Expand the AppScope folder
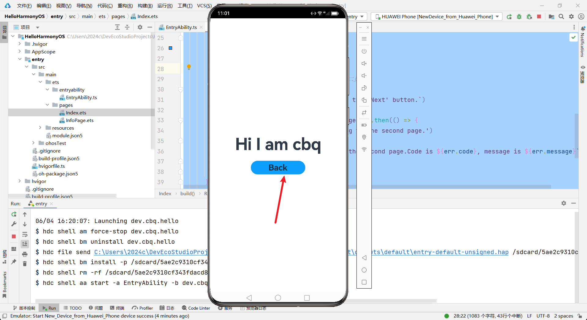The height and width of the screenshot is (320, 587). [x=20, y=52]
